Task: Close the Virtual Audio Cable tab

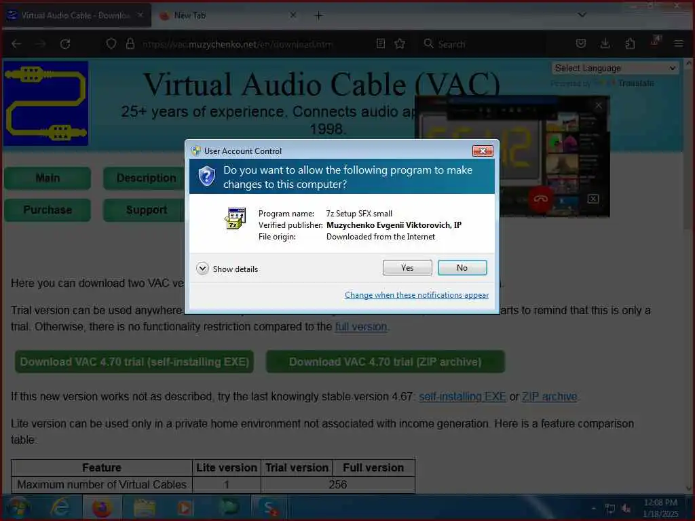Action: click(x=140, y=15)
